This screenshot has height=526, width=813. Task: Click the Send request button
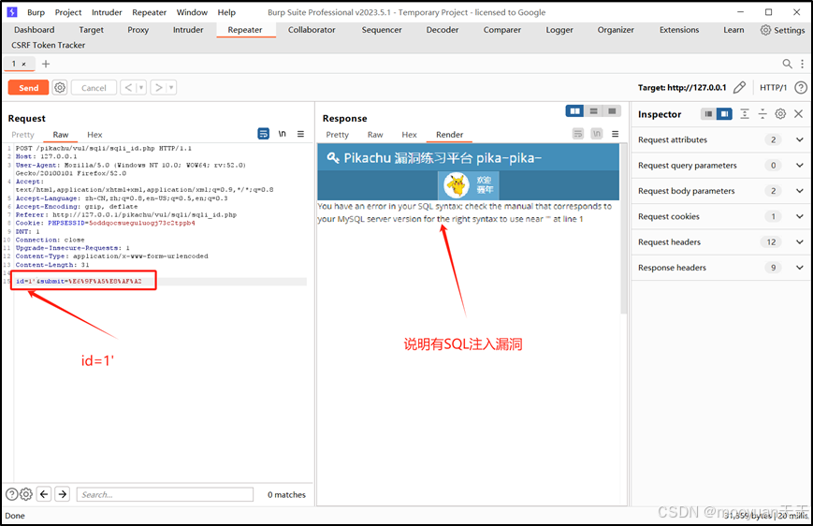pos(28,88)
